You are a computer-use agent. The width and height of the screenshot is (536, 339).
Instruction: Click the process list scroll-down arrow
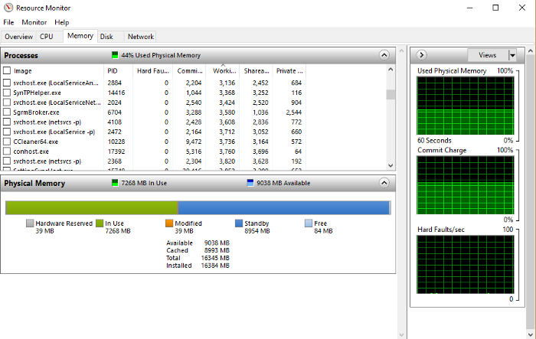391,165
